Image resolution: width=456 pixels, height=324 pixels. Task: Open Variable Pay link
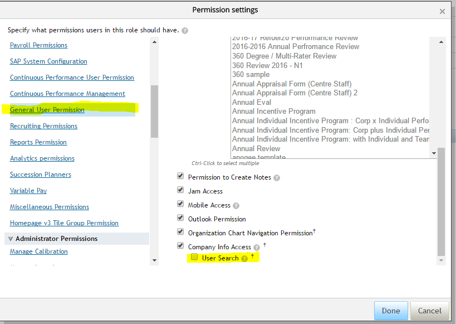(28, 191)
